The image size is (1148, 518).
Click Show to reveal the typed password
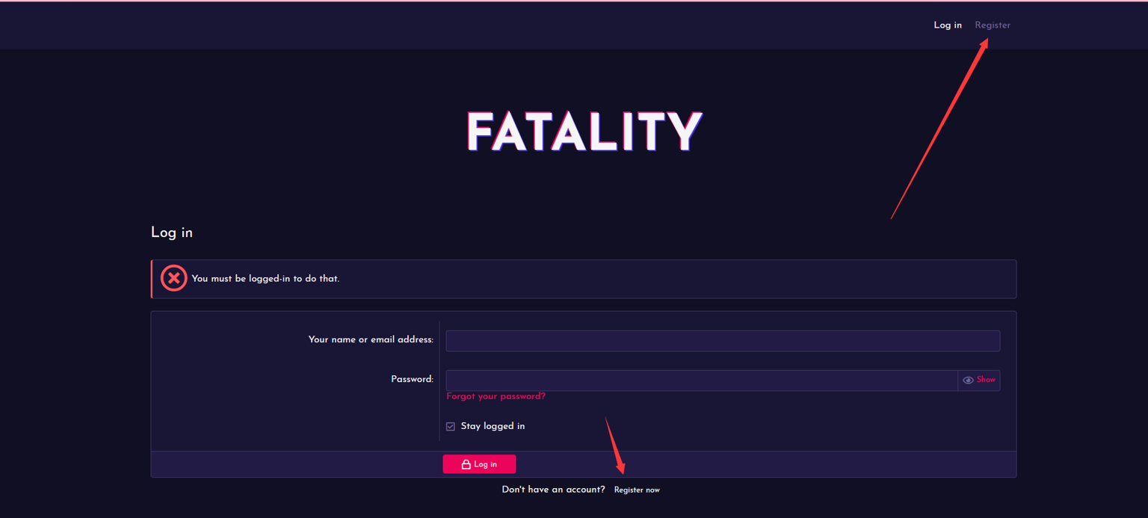tap(986, 380)
